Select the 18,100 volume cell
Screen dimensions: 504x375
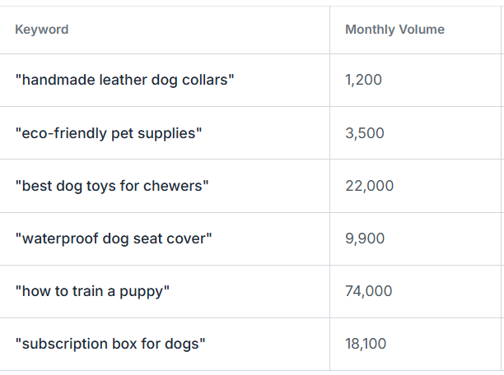366,344
